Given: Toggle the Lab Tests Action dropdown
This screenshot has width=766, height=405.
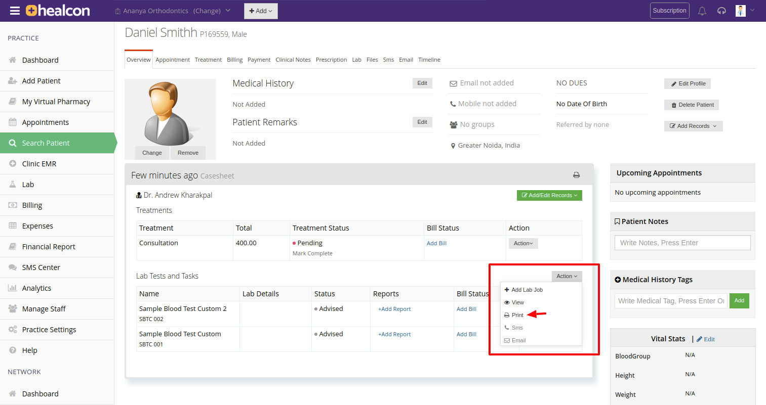Looking at the screenshot, I should [x=567, y=276].
